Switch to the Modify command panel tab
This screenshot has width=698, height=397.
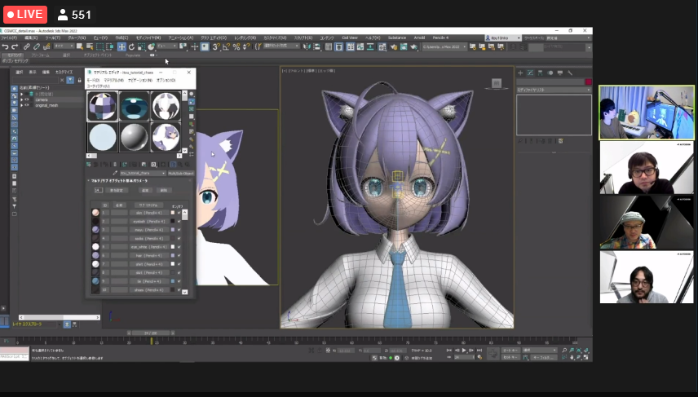pos(530,73)
